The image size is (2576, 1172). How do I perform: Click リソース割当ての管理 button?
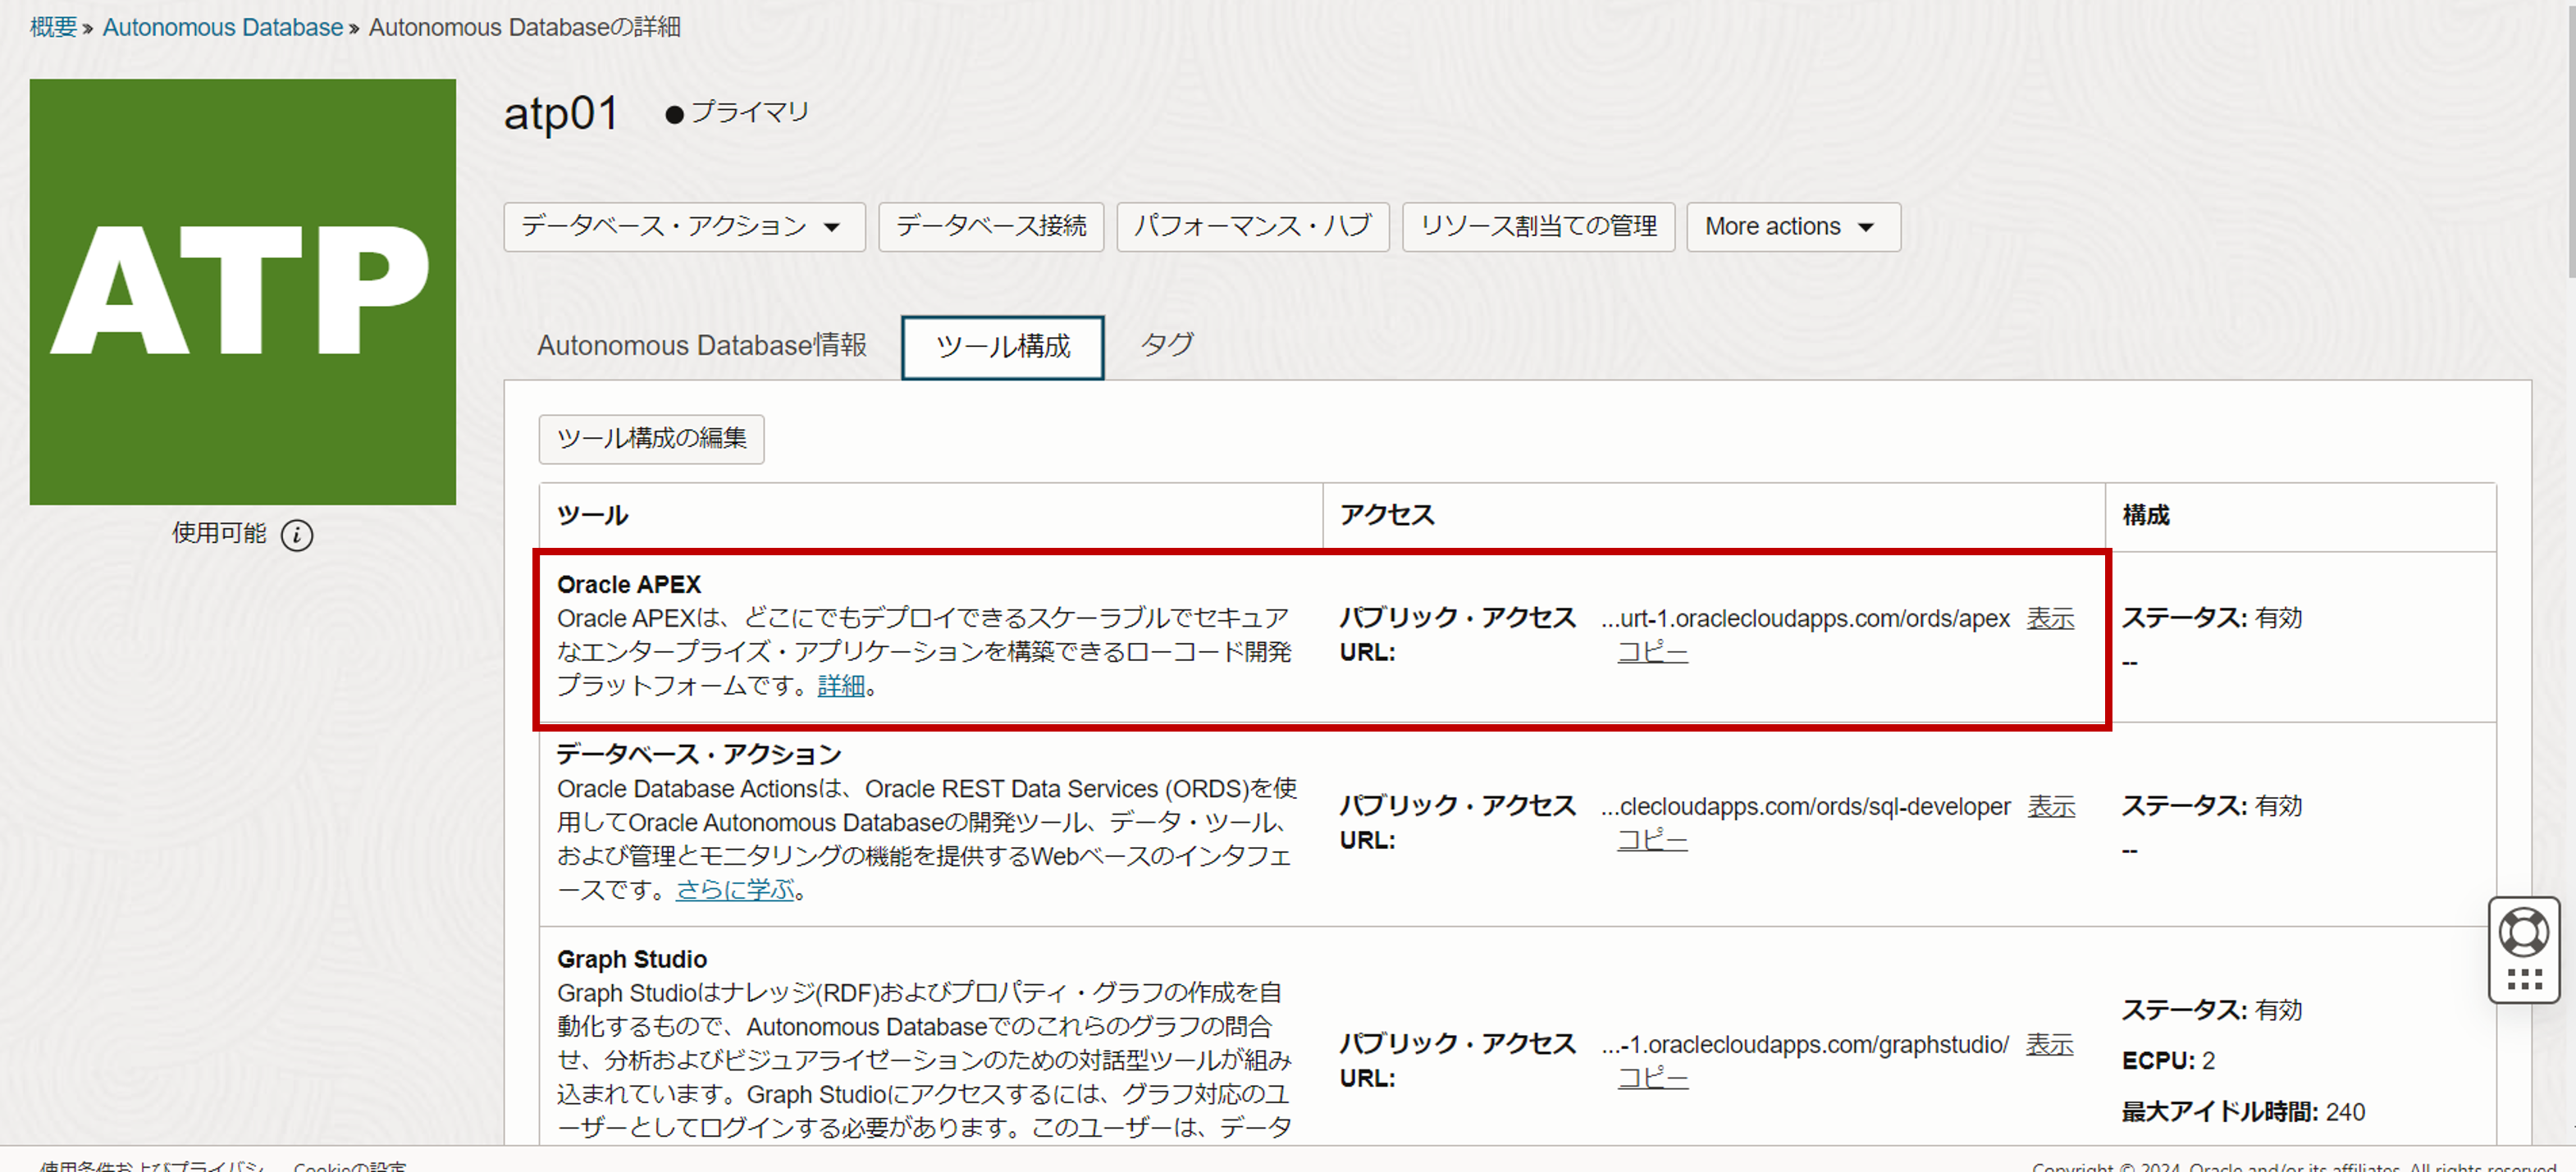(x=1537, y=227)
